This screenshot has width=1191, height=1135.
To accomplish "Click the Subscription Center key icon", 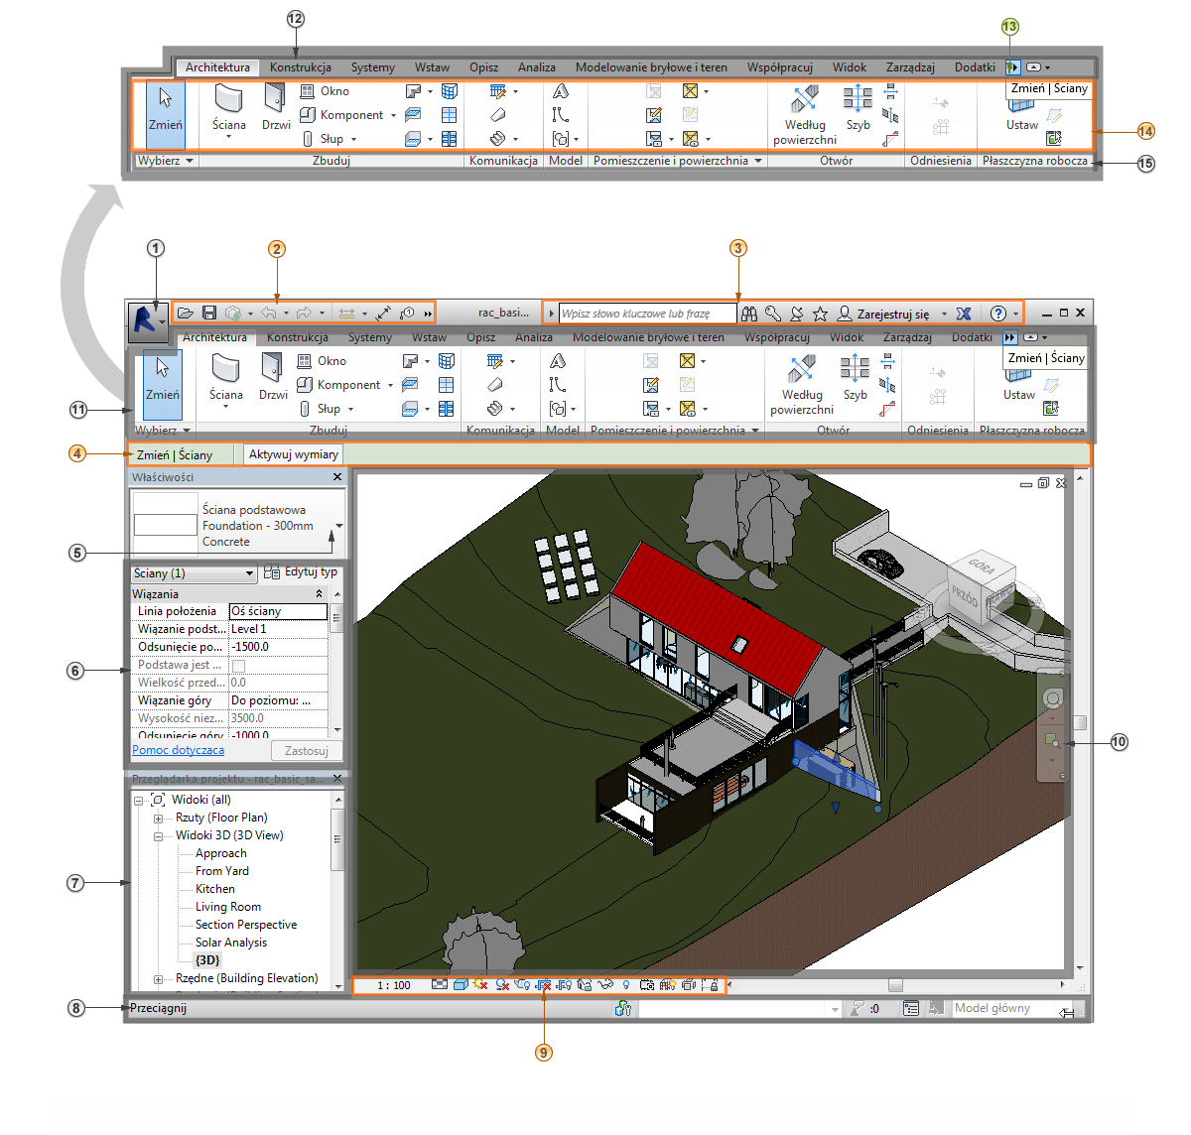I will click(773, 314).
